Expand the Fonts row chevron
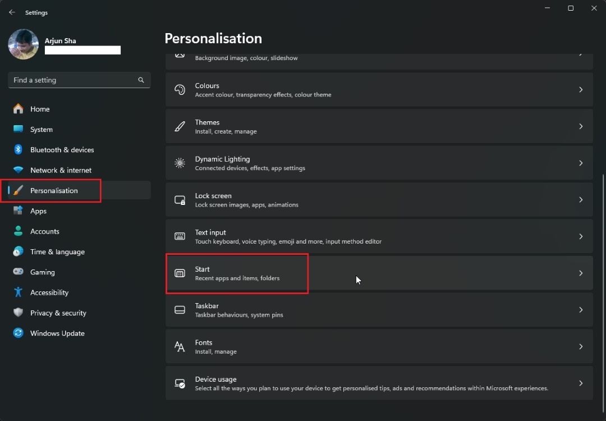Viewport: 606px width, 421px height. (x=581, y=346)
